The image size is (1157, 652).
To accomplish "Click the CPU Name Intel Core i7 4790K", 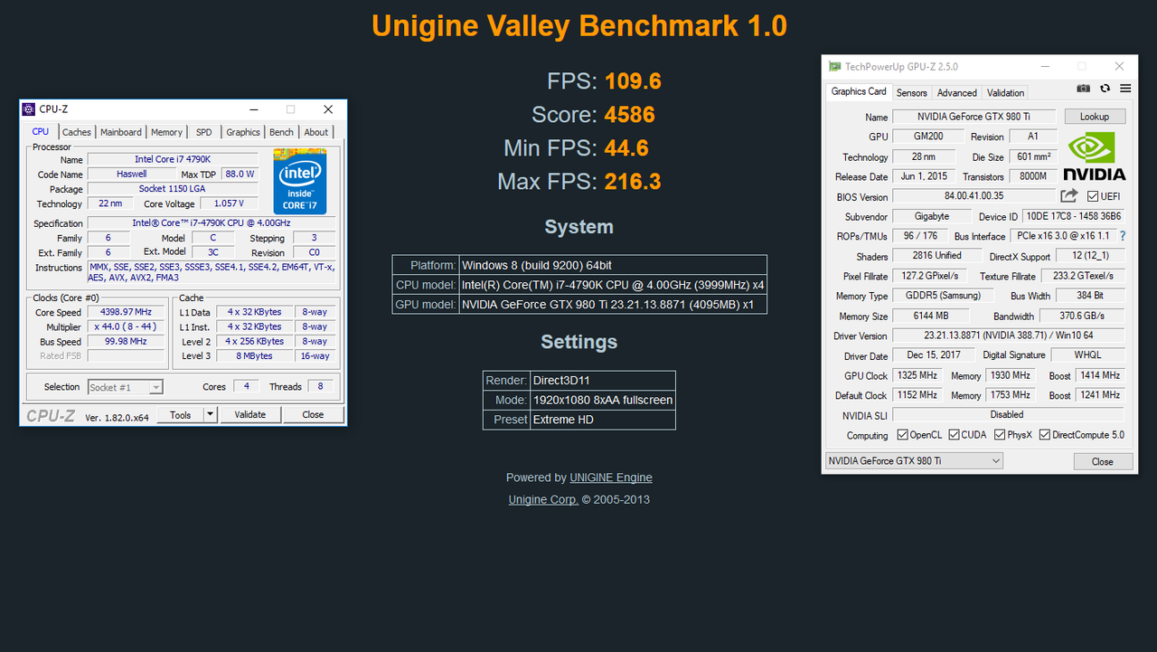I will (173, 159).
